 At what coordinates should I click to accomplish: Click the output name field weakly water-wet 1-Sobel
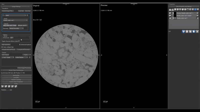click(10, 25)
